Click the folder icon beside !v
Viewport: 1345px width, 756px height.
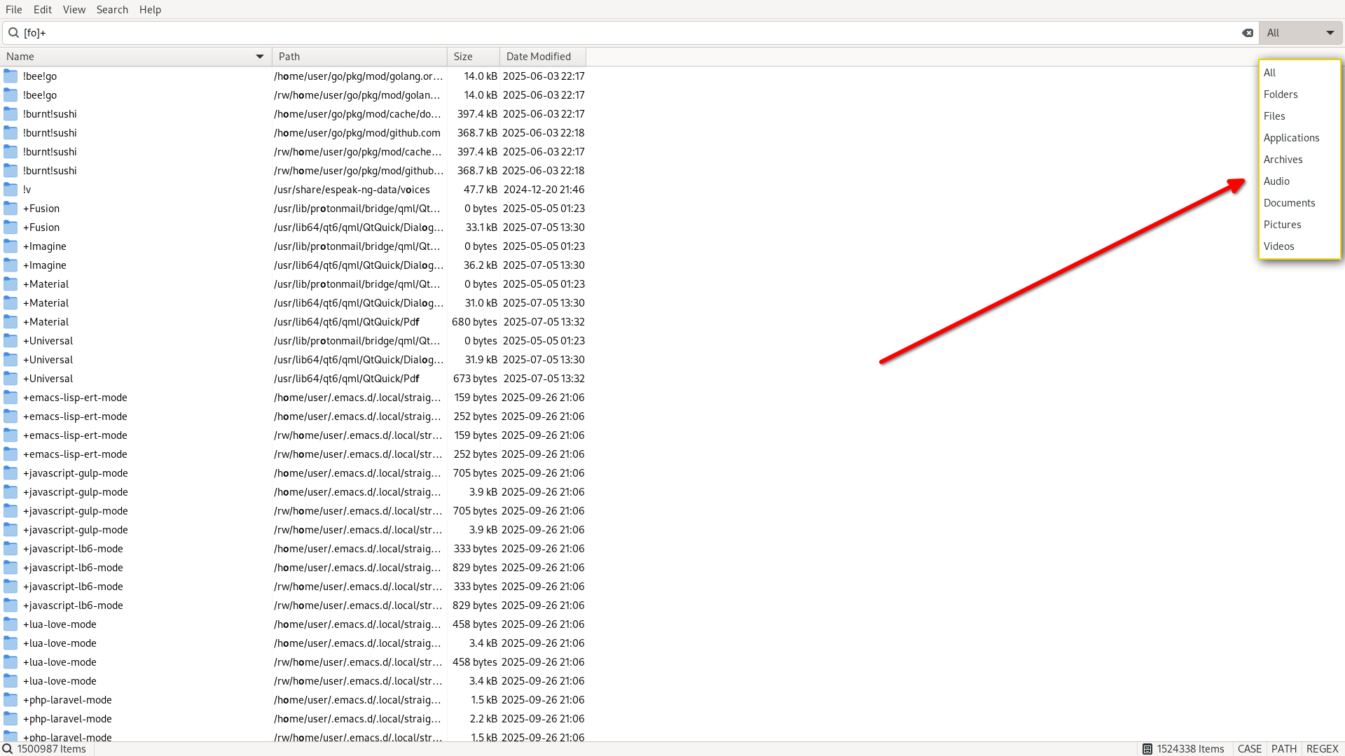click(11, 189)
